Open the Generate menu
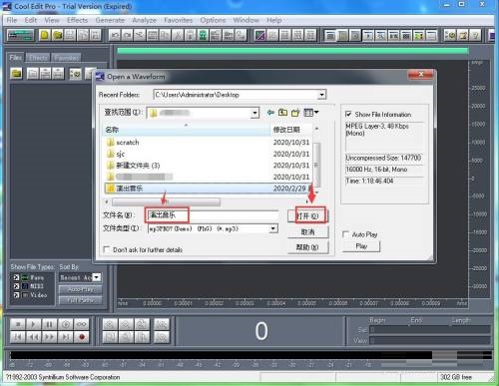 click(110, 20)
